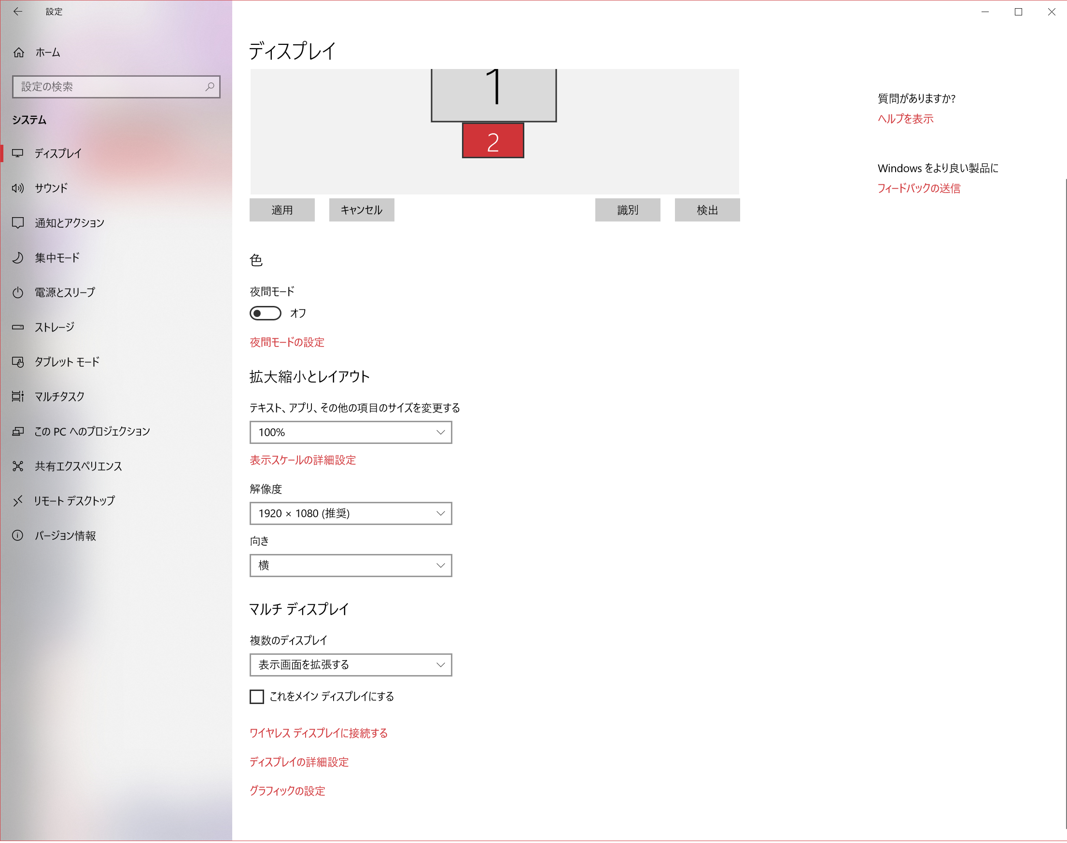Expand the 向き orientation dropdown
The height and width of the screenshot is (843, 1067).
[351, 566]
